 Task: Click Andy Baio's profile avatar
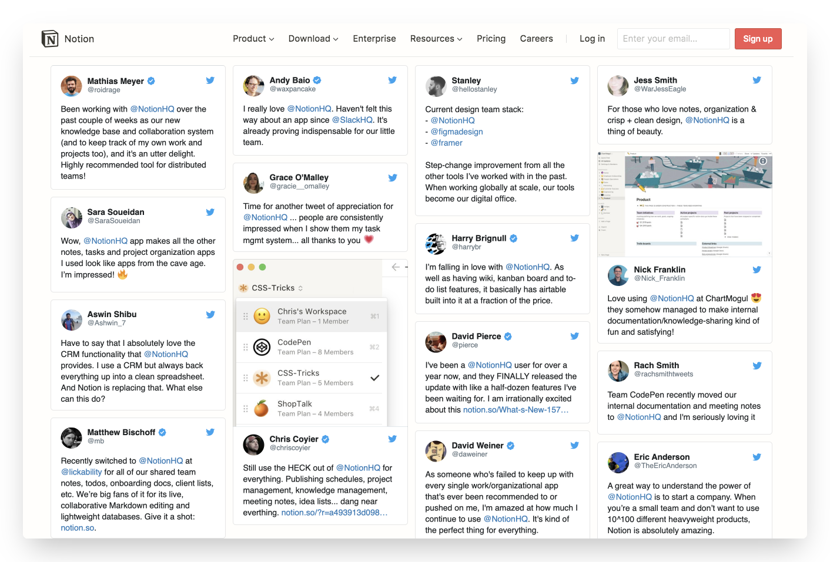click(253, 86)
